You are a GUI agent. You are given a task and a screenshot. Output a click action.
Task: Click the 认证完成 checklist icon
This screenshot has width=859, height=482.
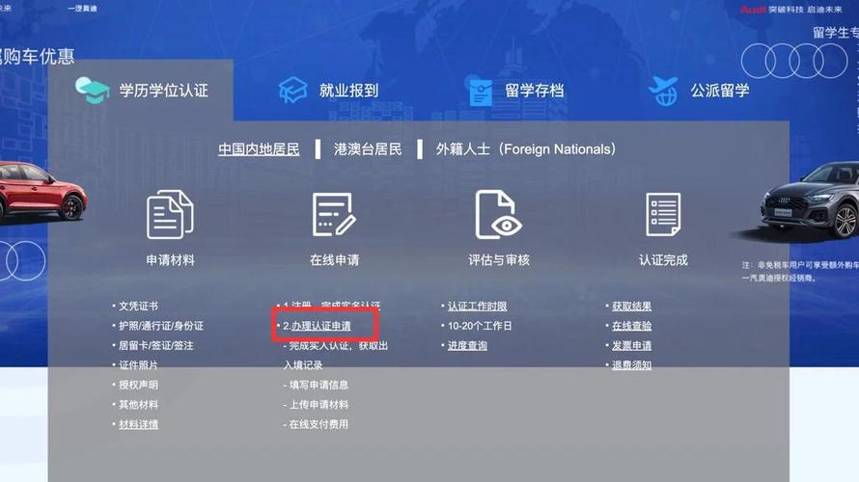[663, 214]
